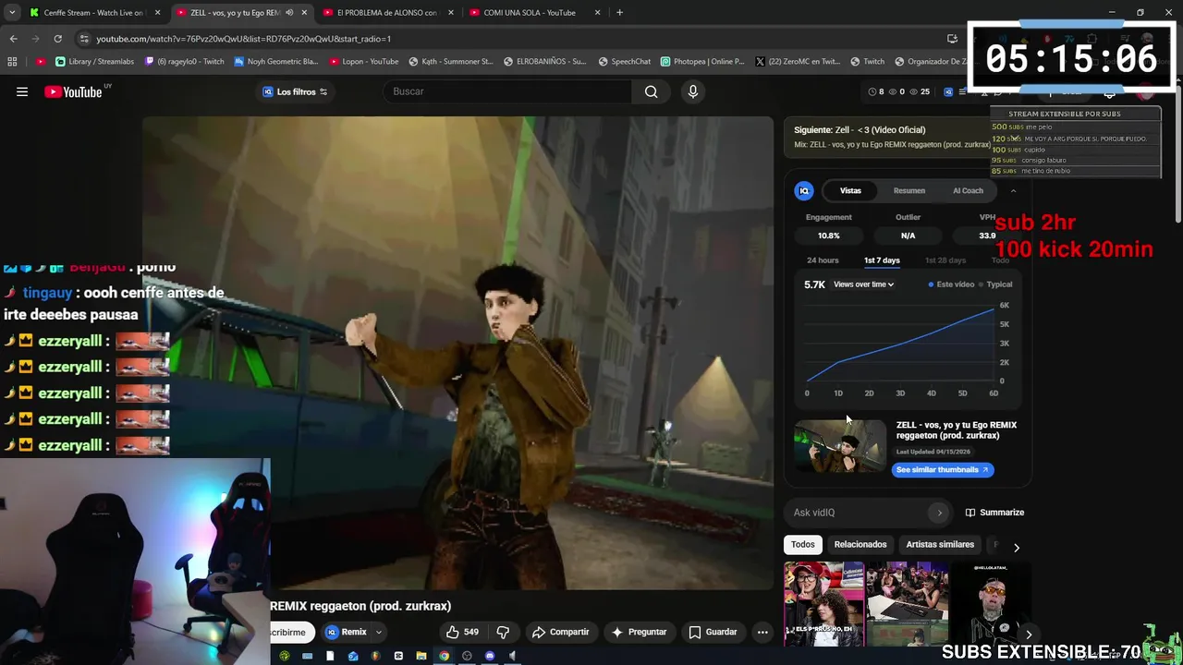
Task: Open the Photopea bookmark
Action: click(702, 62)
